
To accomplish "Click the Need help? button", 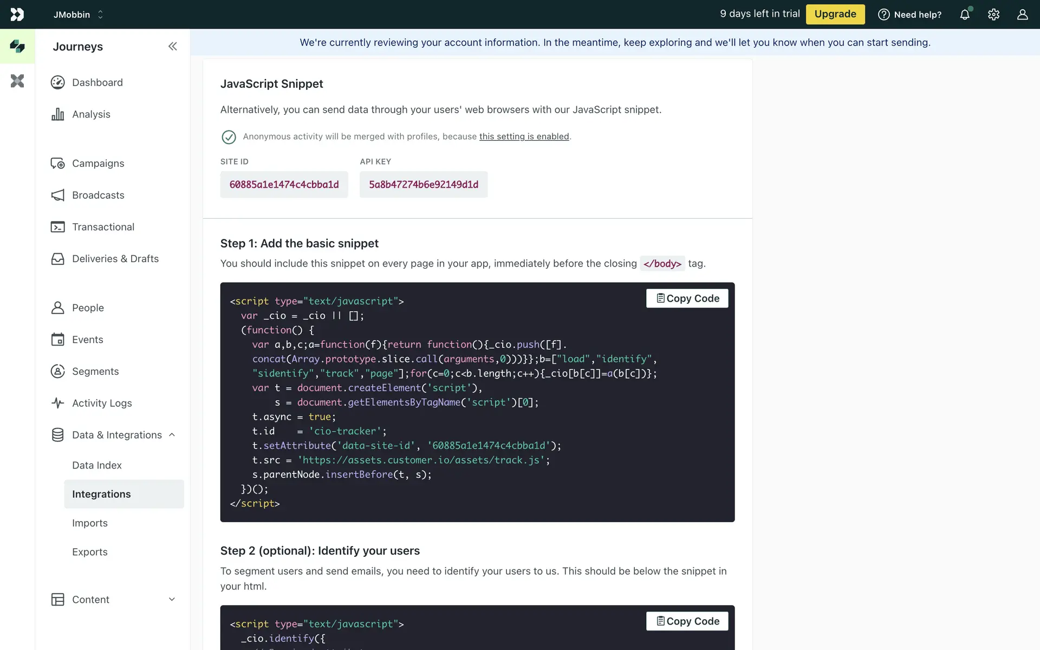I will coord(909,15).
